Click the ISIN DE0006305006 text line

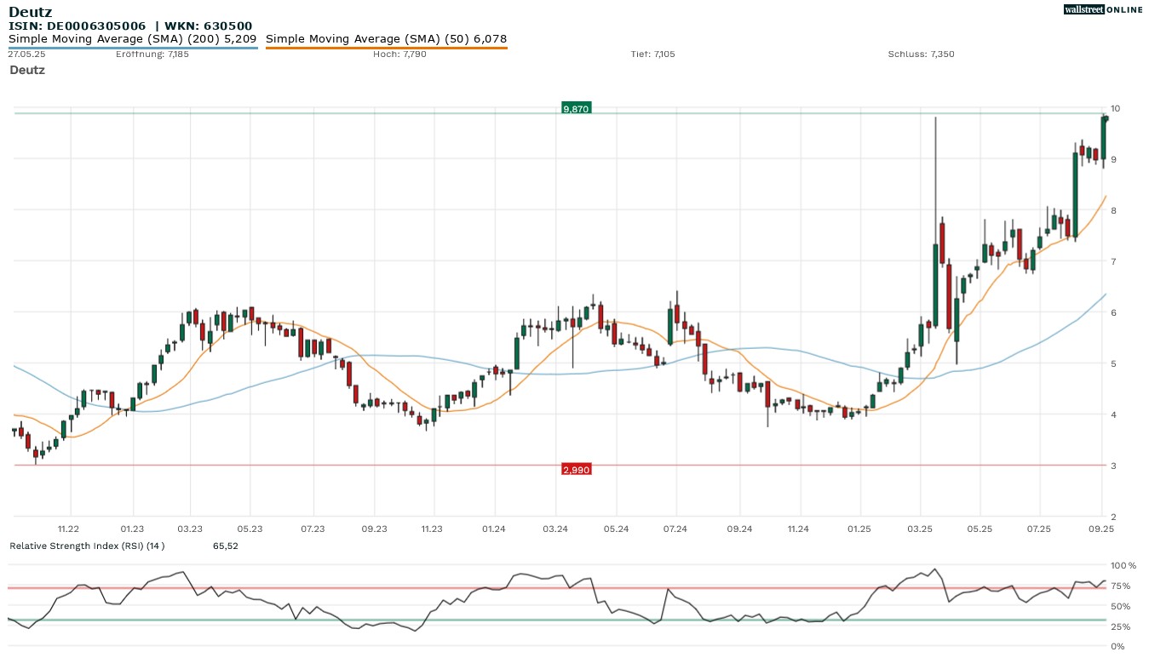click(x=130, y=26)
